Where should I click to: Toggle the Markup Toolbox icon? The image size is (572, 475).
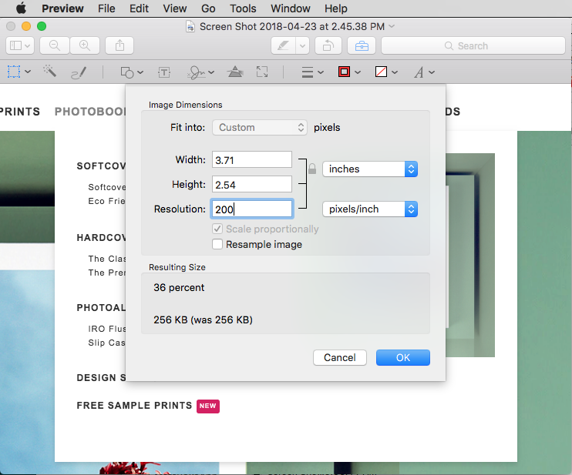point(362,45)
